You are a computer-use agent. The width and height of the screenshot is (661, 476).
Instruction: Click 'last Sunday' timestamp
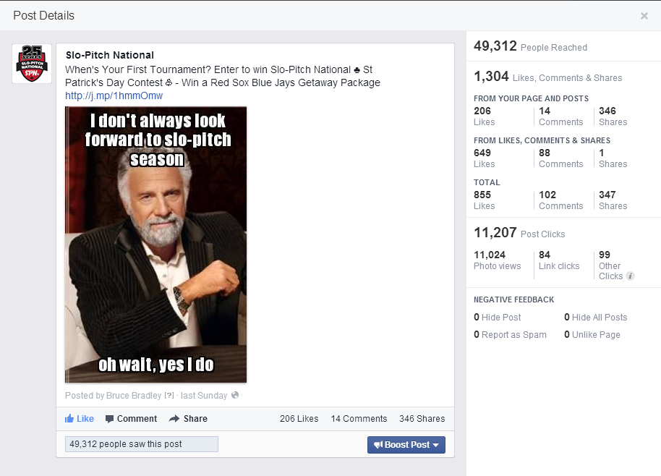[x=204, y=396]
